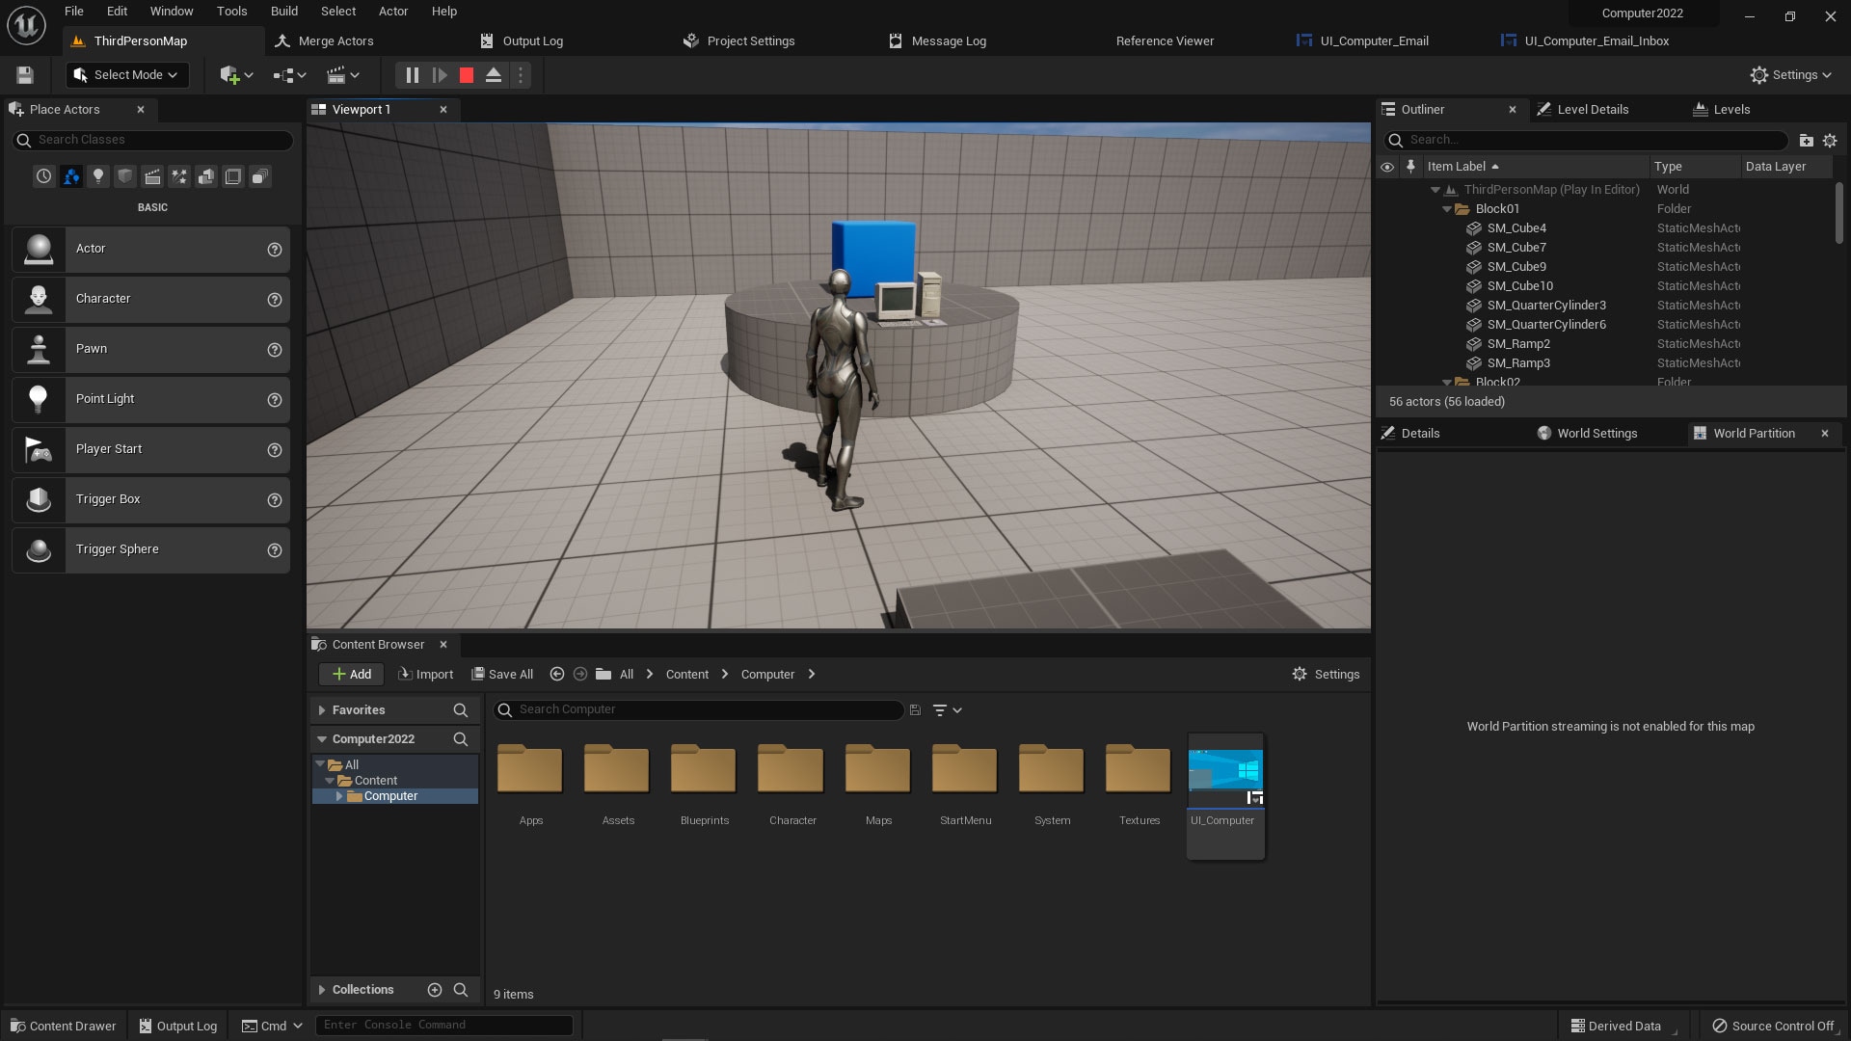Switch to the World Partition tab
Screen dimensions: 1851x1041
tap(1755, 433)
